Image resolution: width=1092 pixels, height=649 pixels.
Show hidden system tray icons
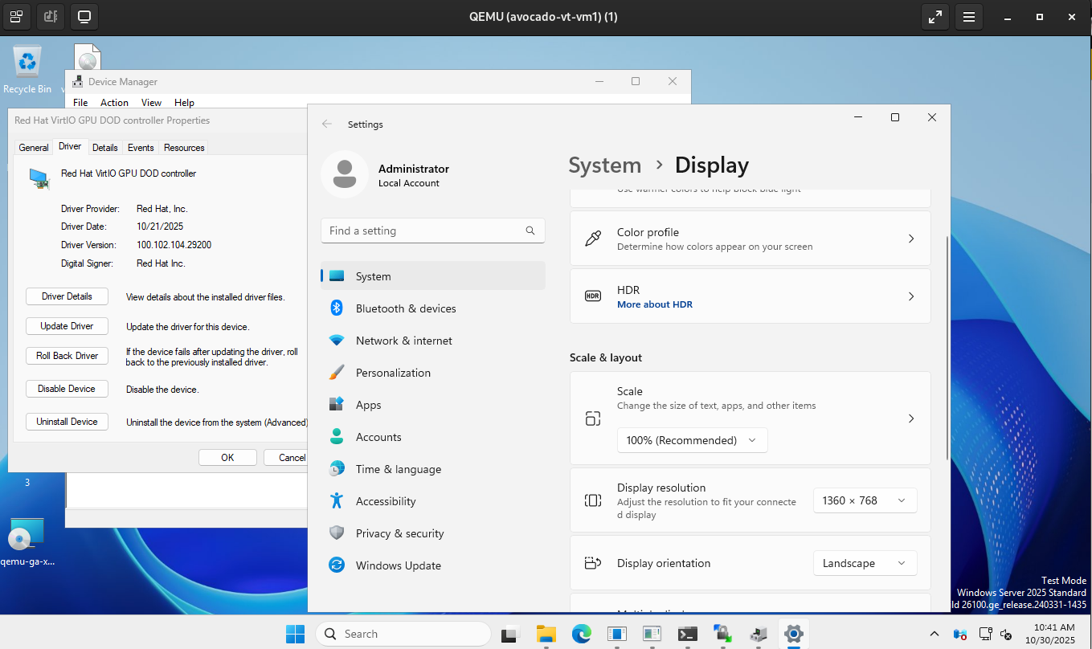click(934, 634)
